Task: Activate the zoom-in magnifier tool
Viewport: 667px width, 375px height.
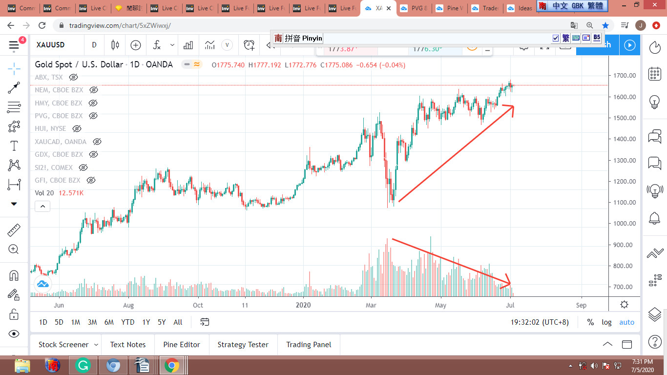Action: (x=14, y=250)
